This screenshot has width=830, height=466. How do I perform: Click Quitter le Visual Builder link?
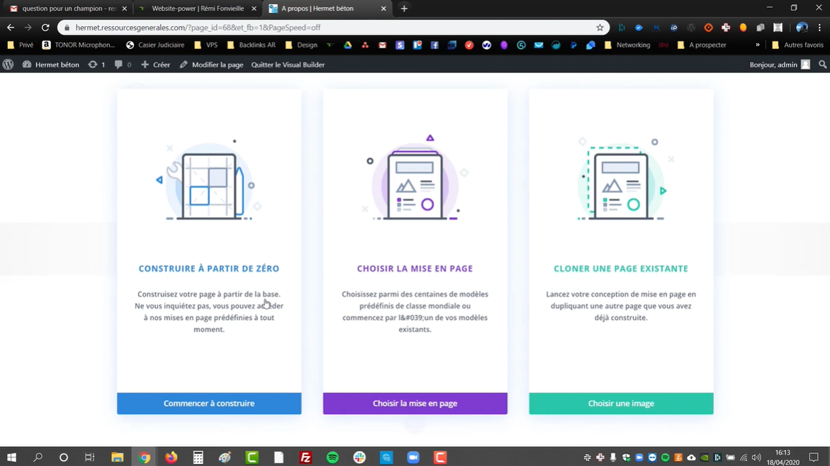tap(288, 65)
